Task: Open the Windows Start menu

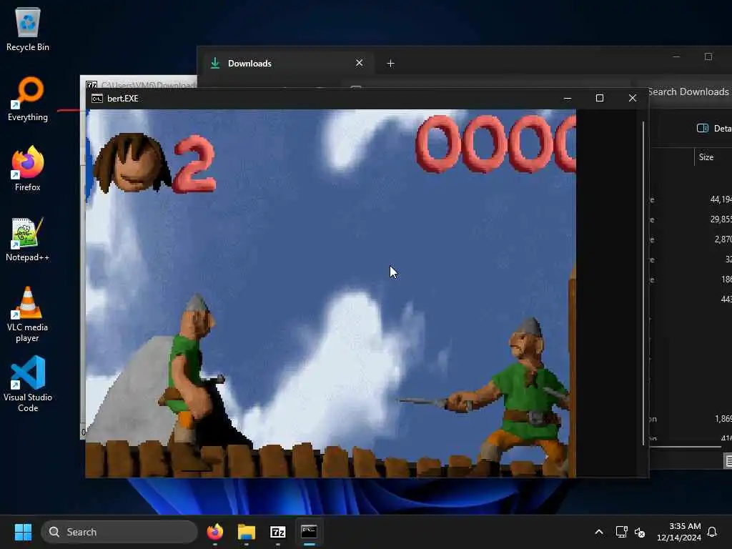Action: click(23, 532)
